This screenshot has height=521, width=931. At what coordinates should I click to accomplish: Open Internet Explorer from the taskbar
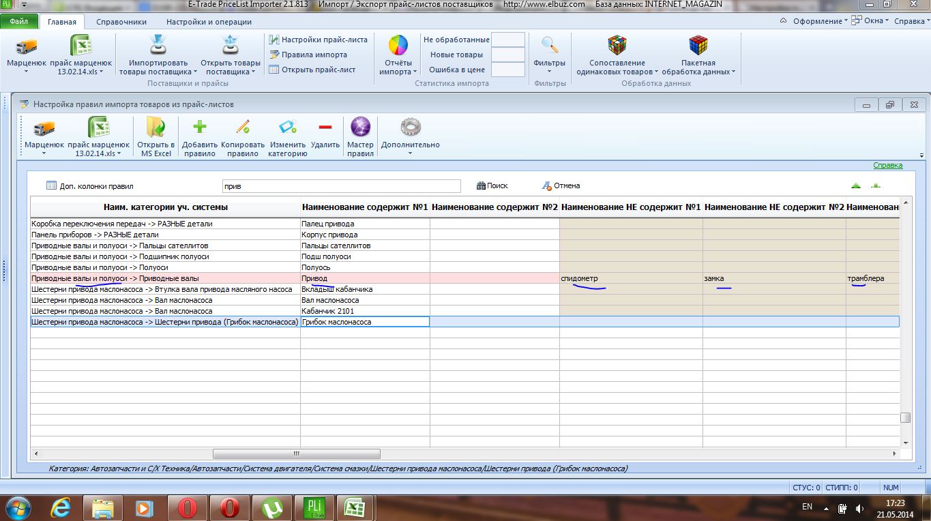click(61, 508)
